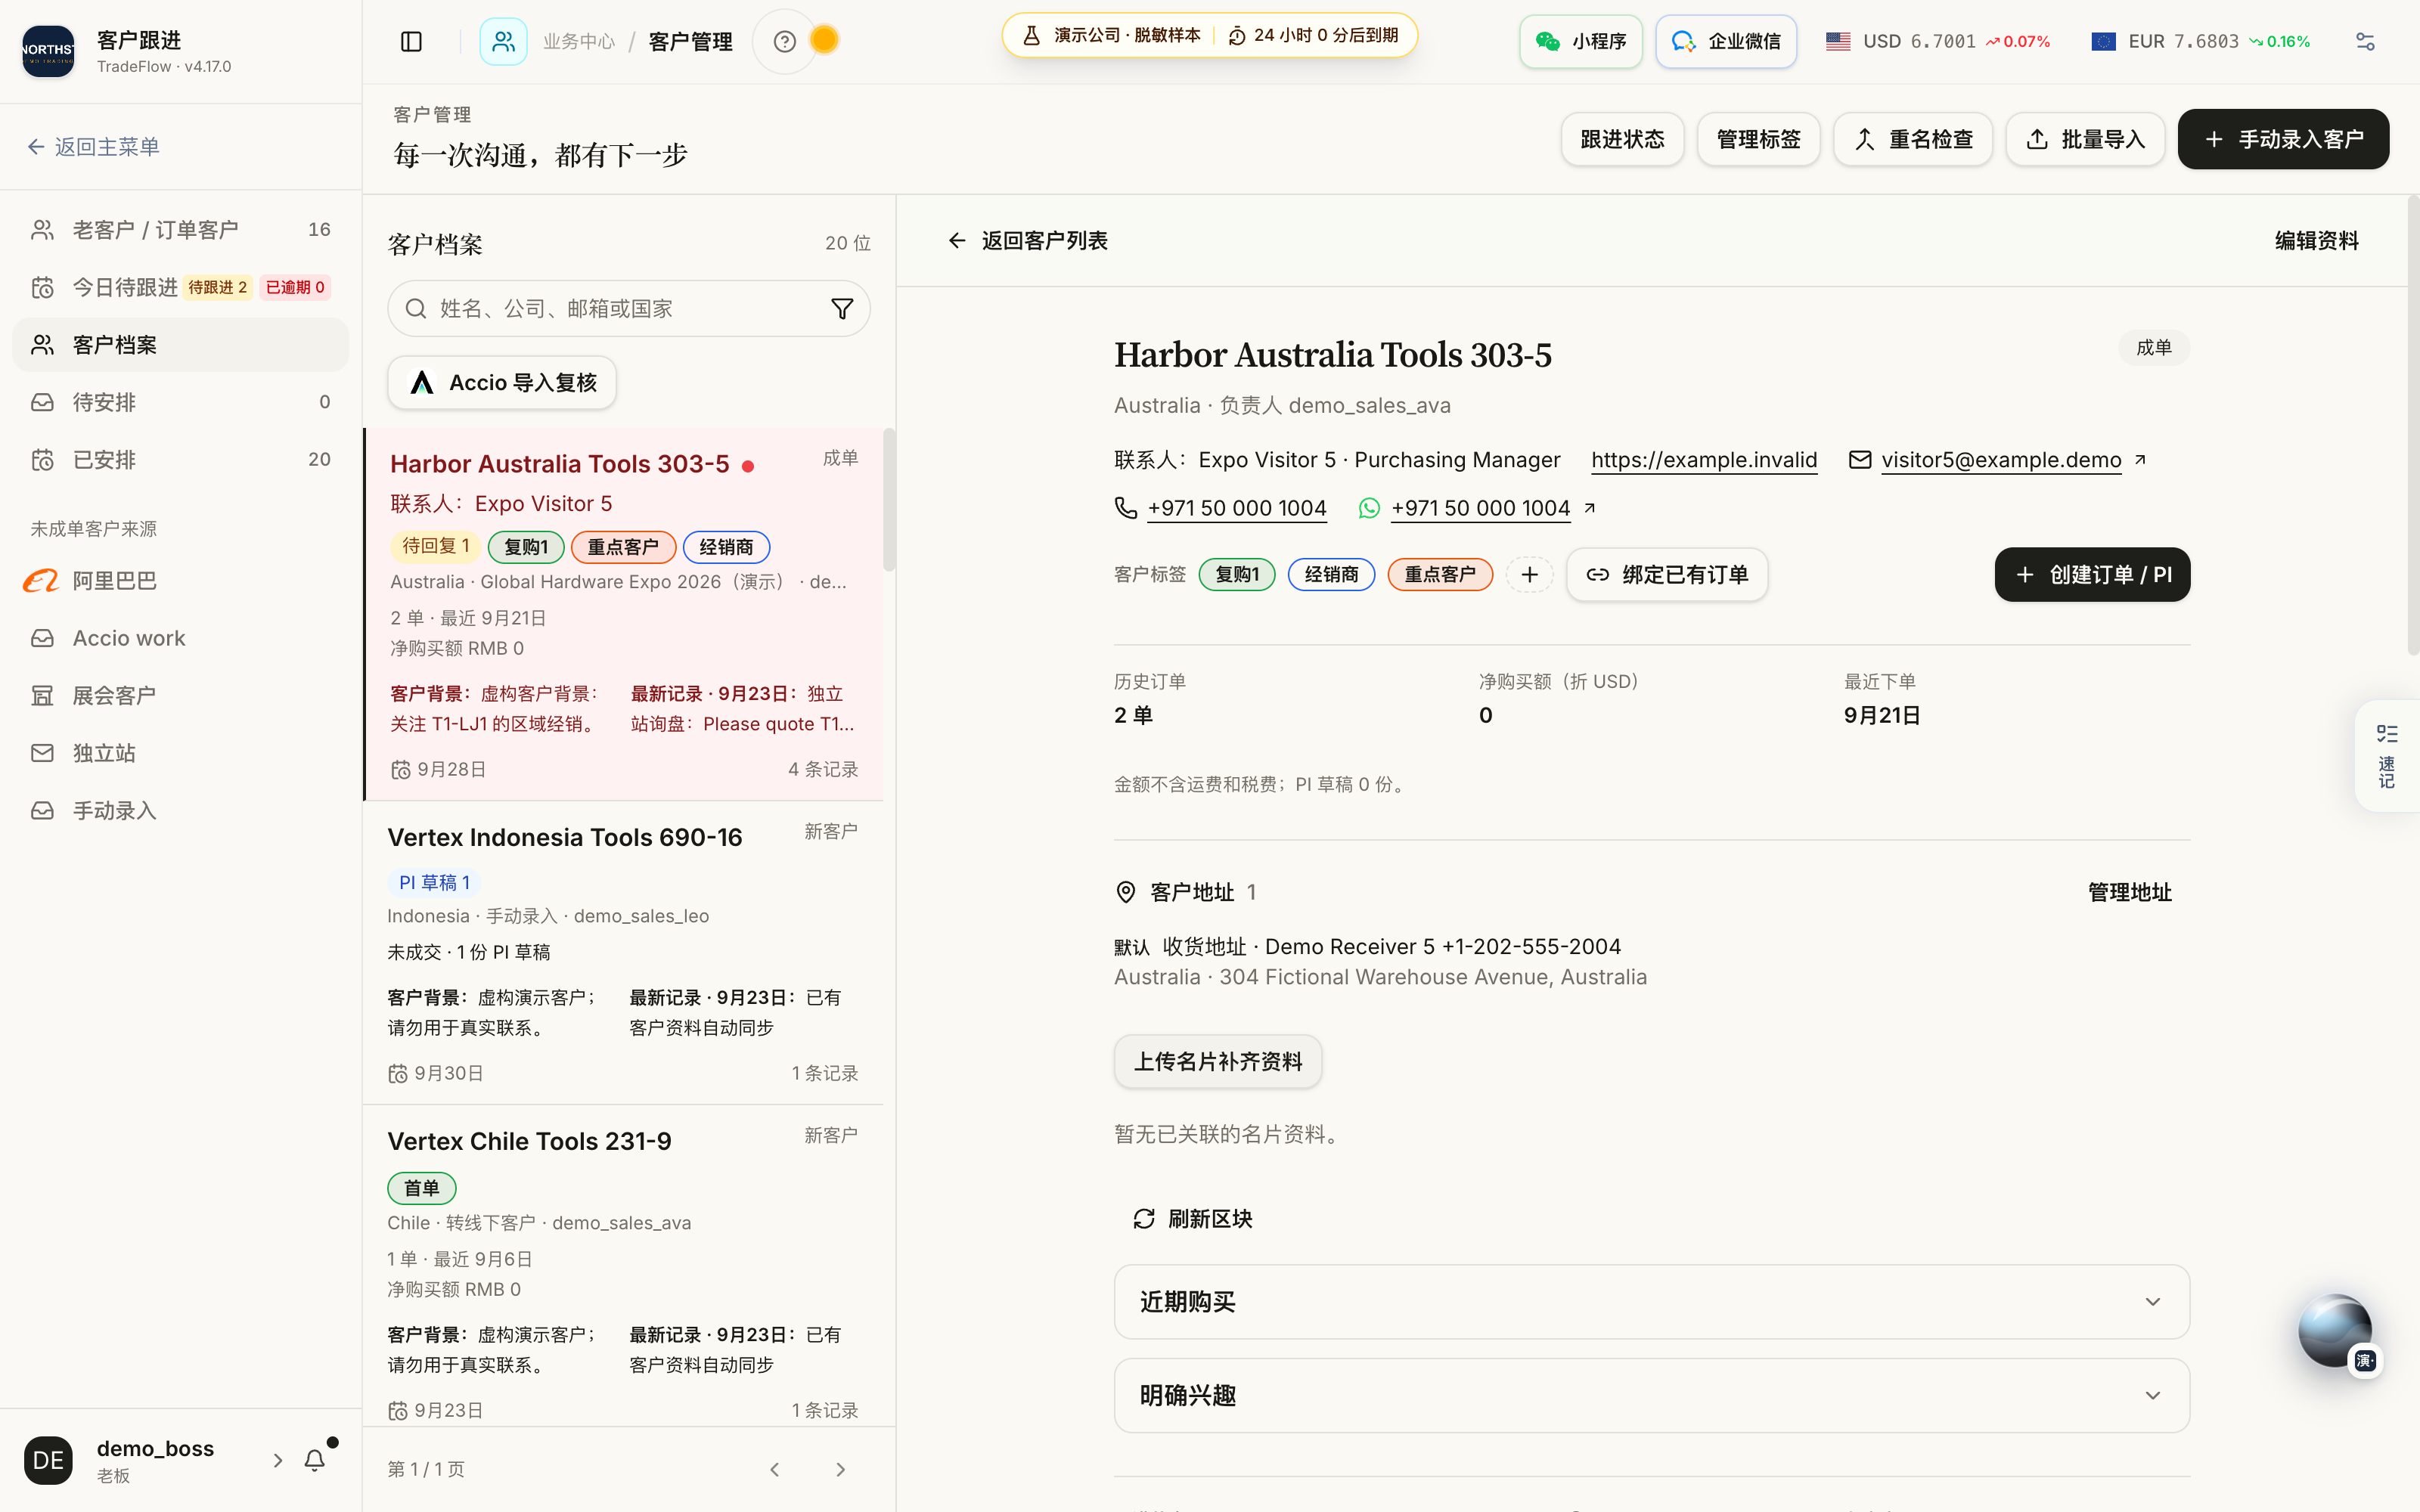This screenshot has height=1512, width=2420.
Task: Open 管理地址
Action: (x=2130, y=892)
